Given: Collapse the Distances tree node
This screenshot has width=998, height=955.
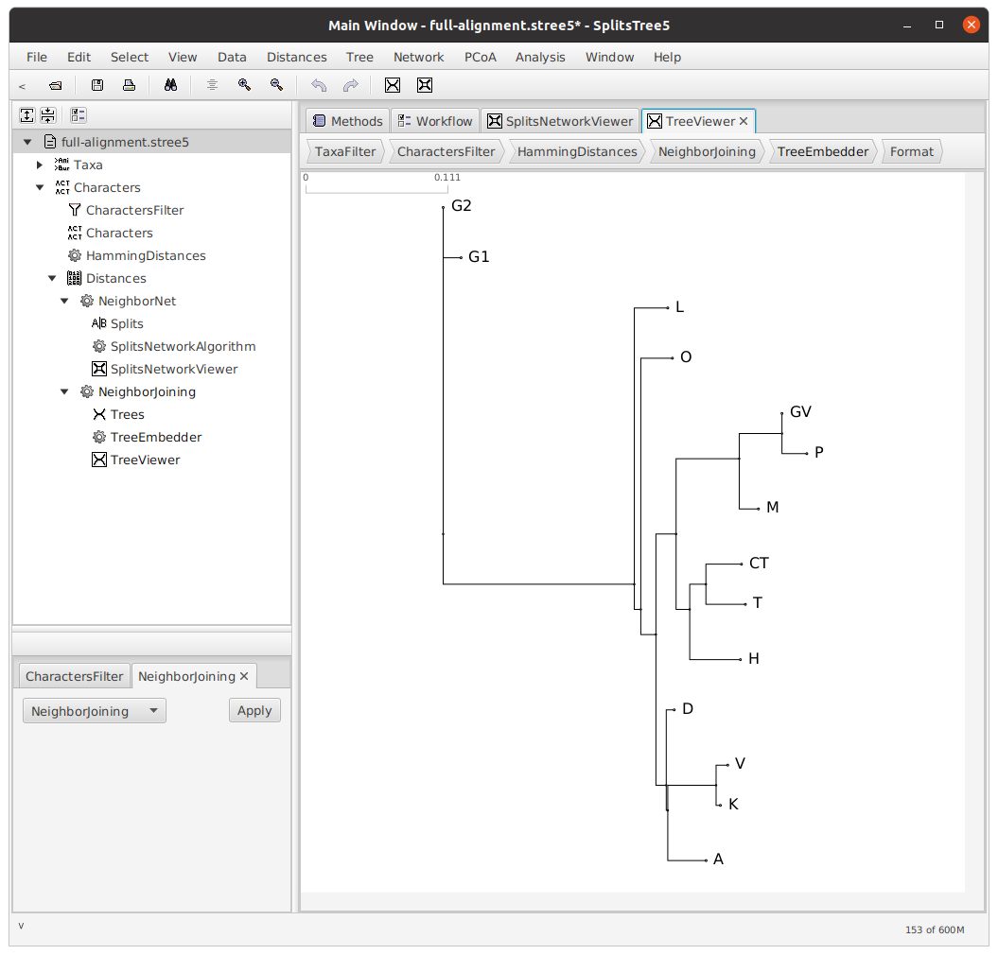Looking at the screenshot, I should click(52, 279).
